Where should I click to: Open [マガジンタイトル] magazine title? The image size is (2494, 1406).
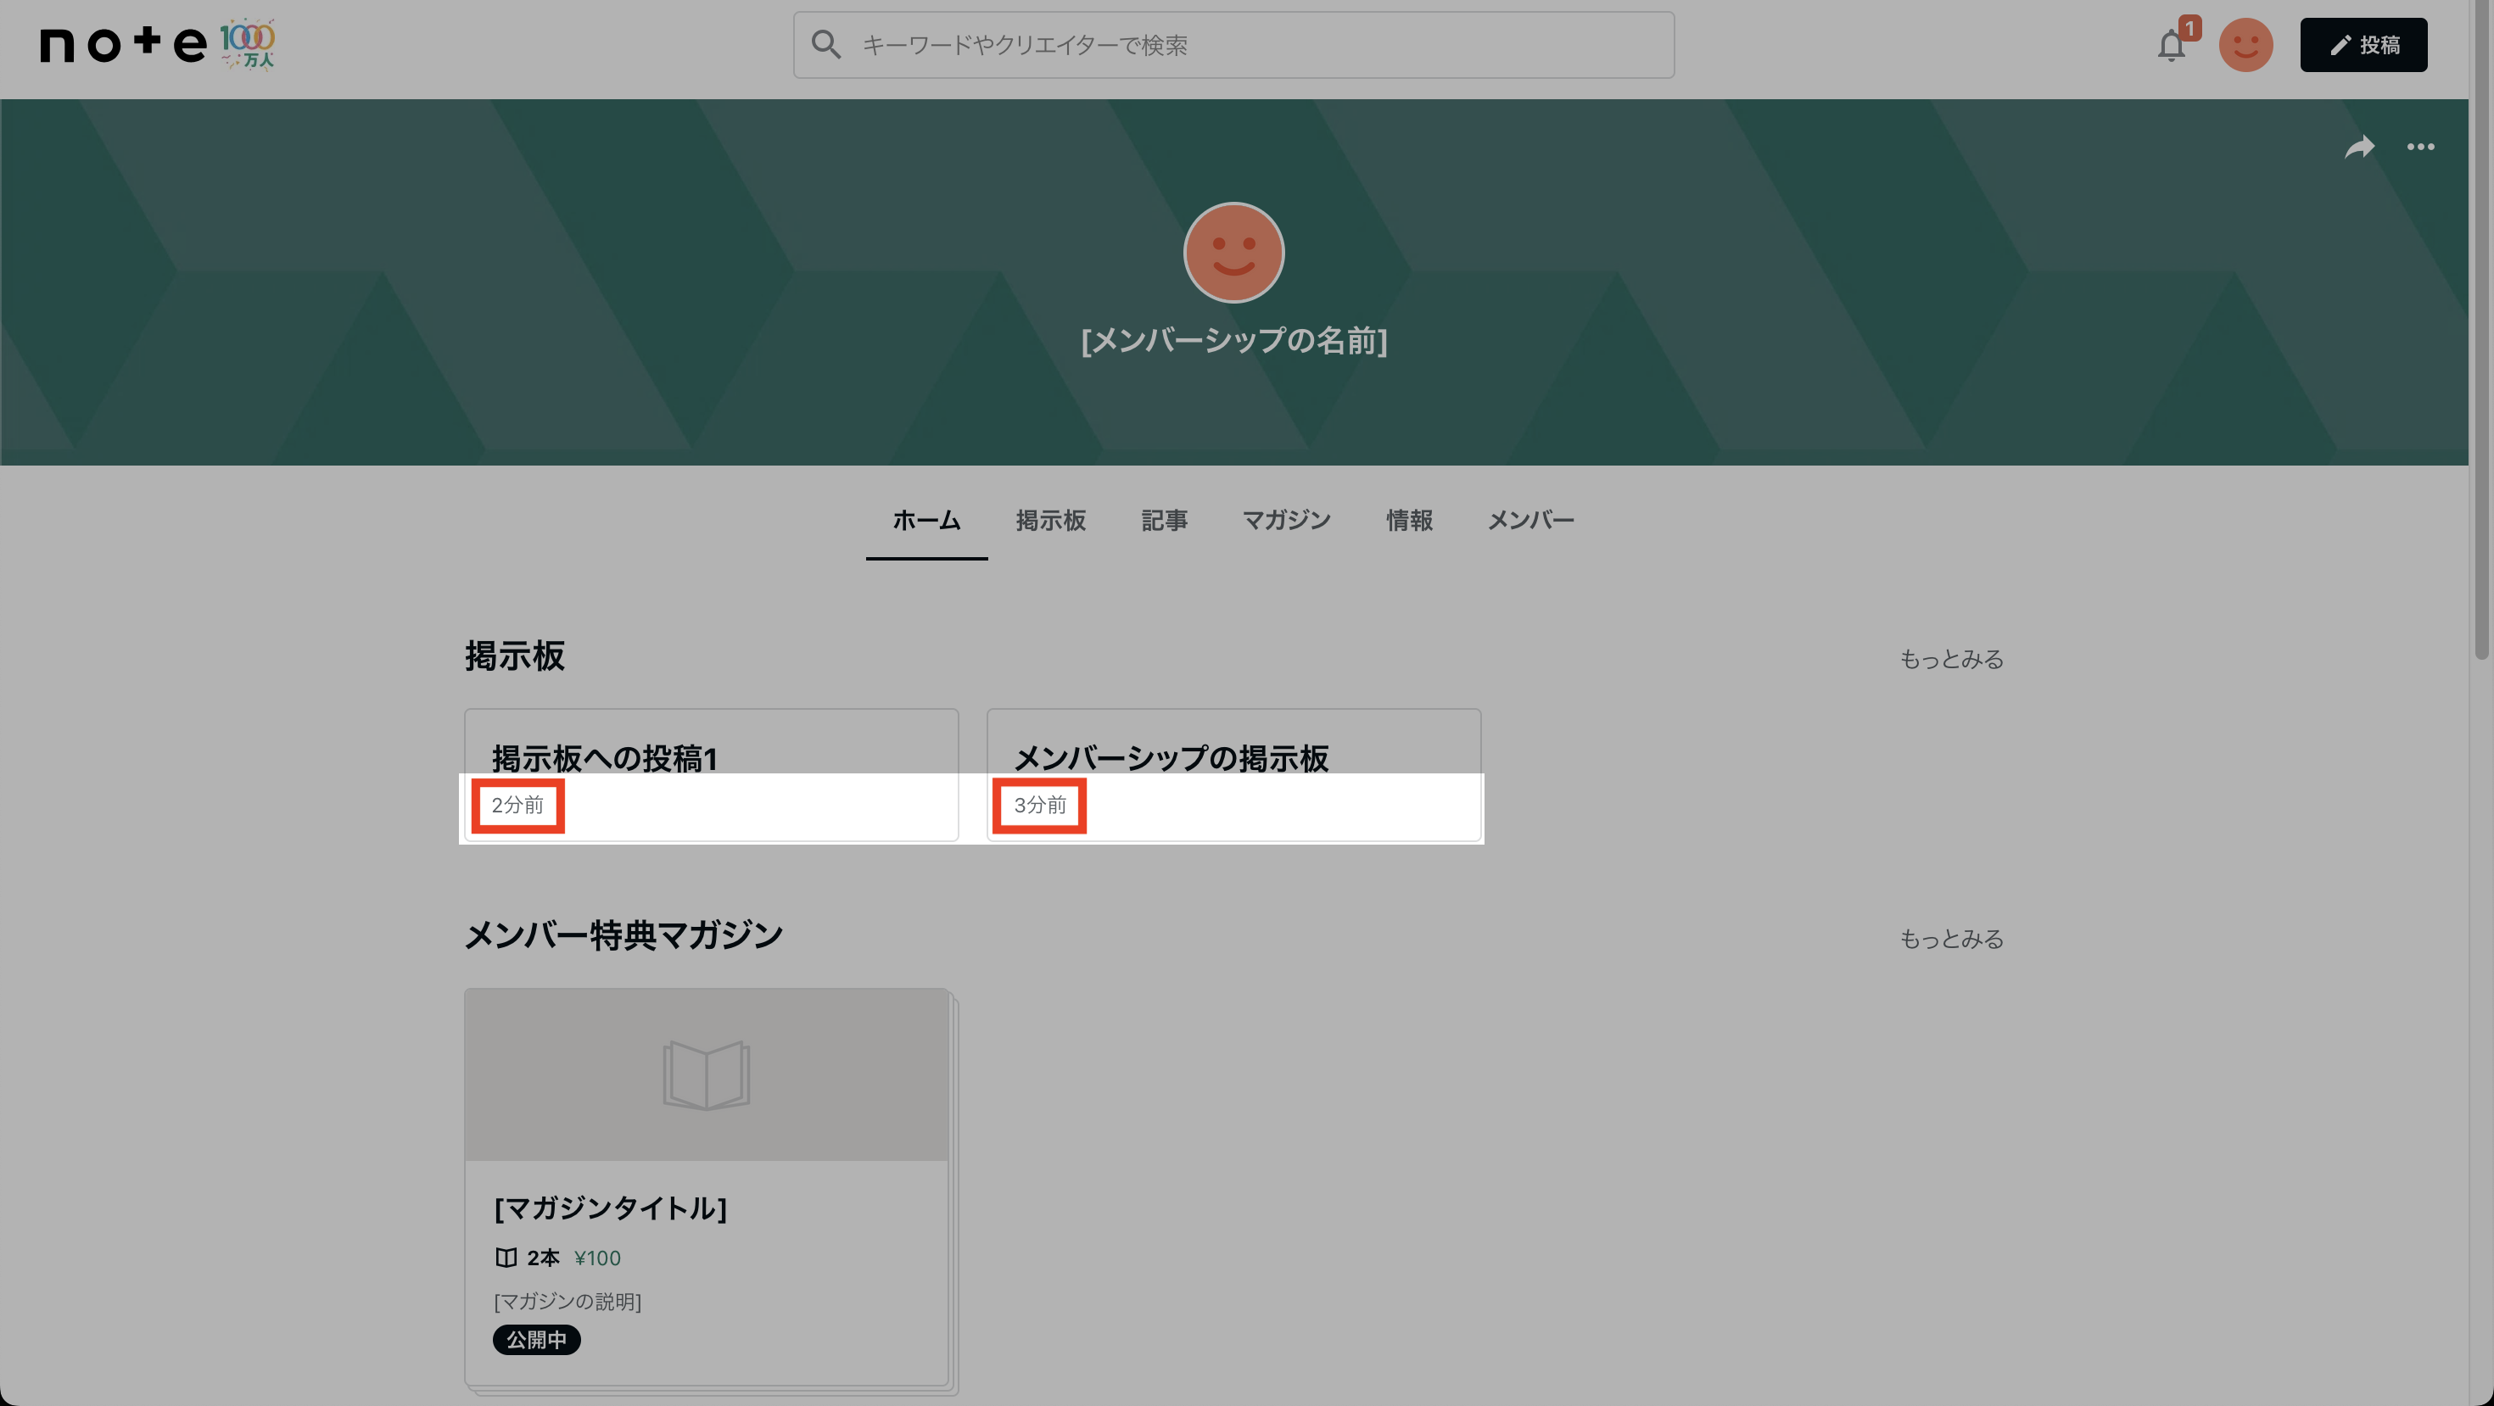tap(610, 1208)
